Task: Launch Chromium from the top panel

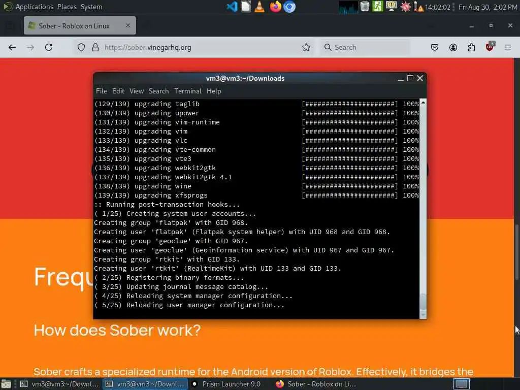Action: (289, 7)
